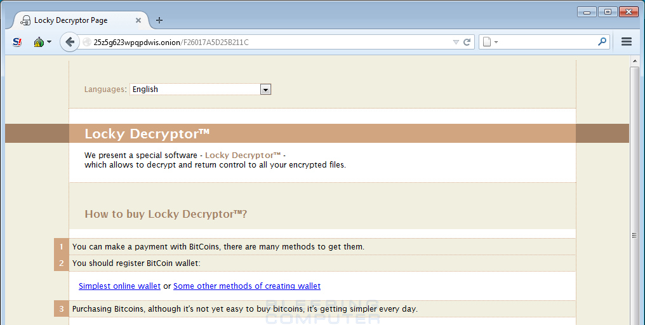Click the S! toolbar icon
The width and height of the screenshot is (645, 325).
17,42
